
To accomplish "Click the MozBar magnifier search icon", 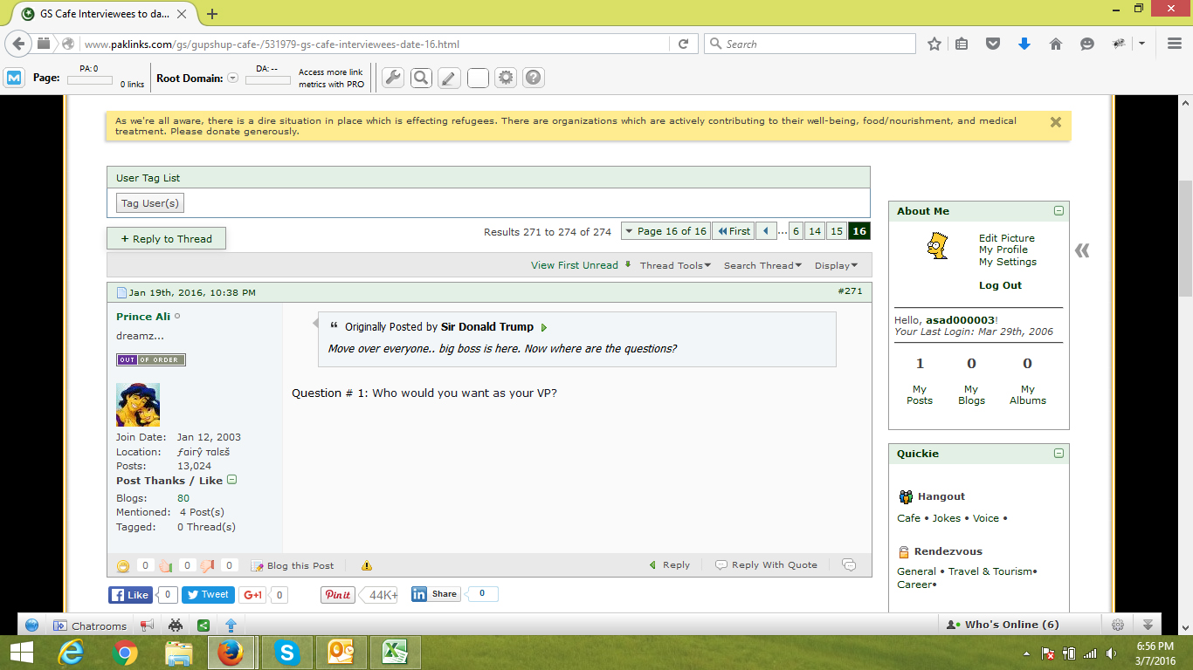I will tap(421, 78).
